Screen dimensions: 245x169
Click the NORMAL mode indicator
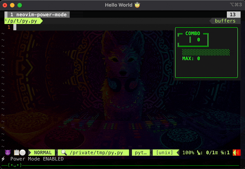click(x=42, y=152)
